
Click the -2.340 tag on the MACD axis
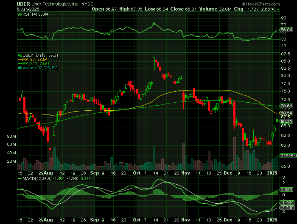click(x=287, y=208)
